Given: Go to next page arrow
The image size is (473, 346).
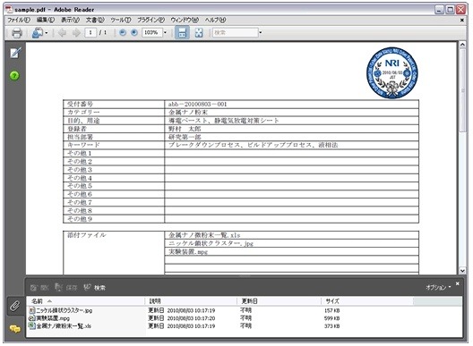Looking at the screenshot, I should tap(76, 32).
